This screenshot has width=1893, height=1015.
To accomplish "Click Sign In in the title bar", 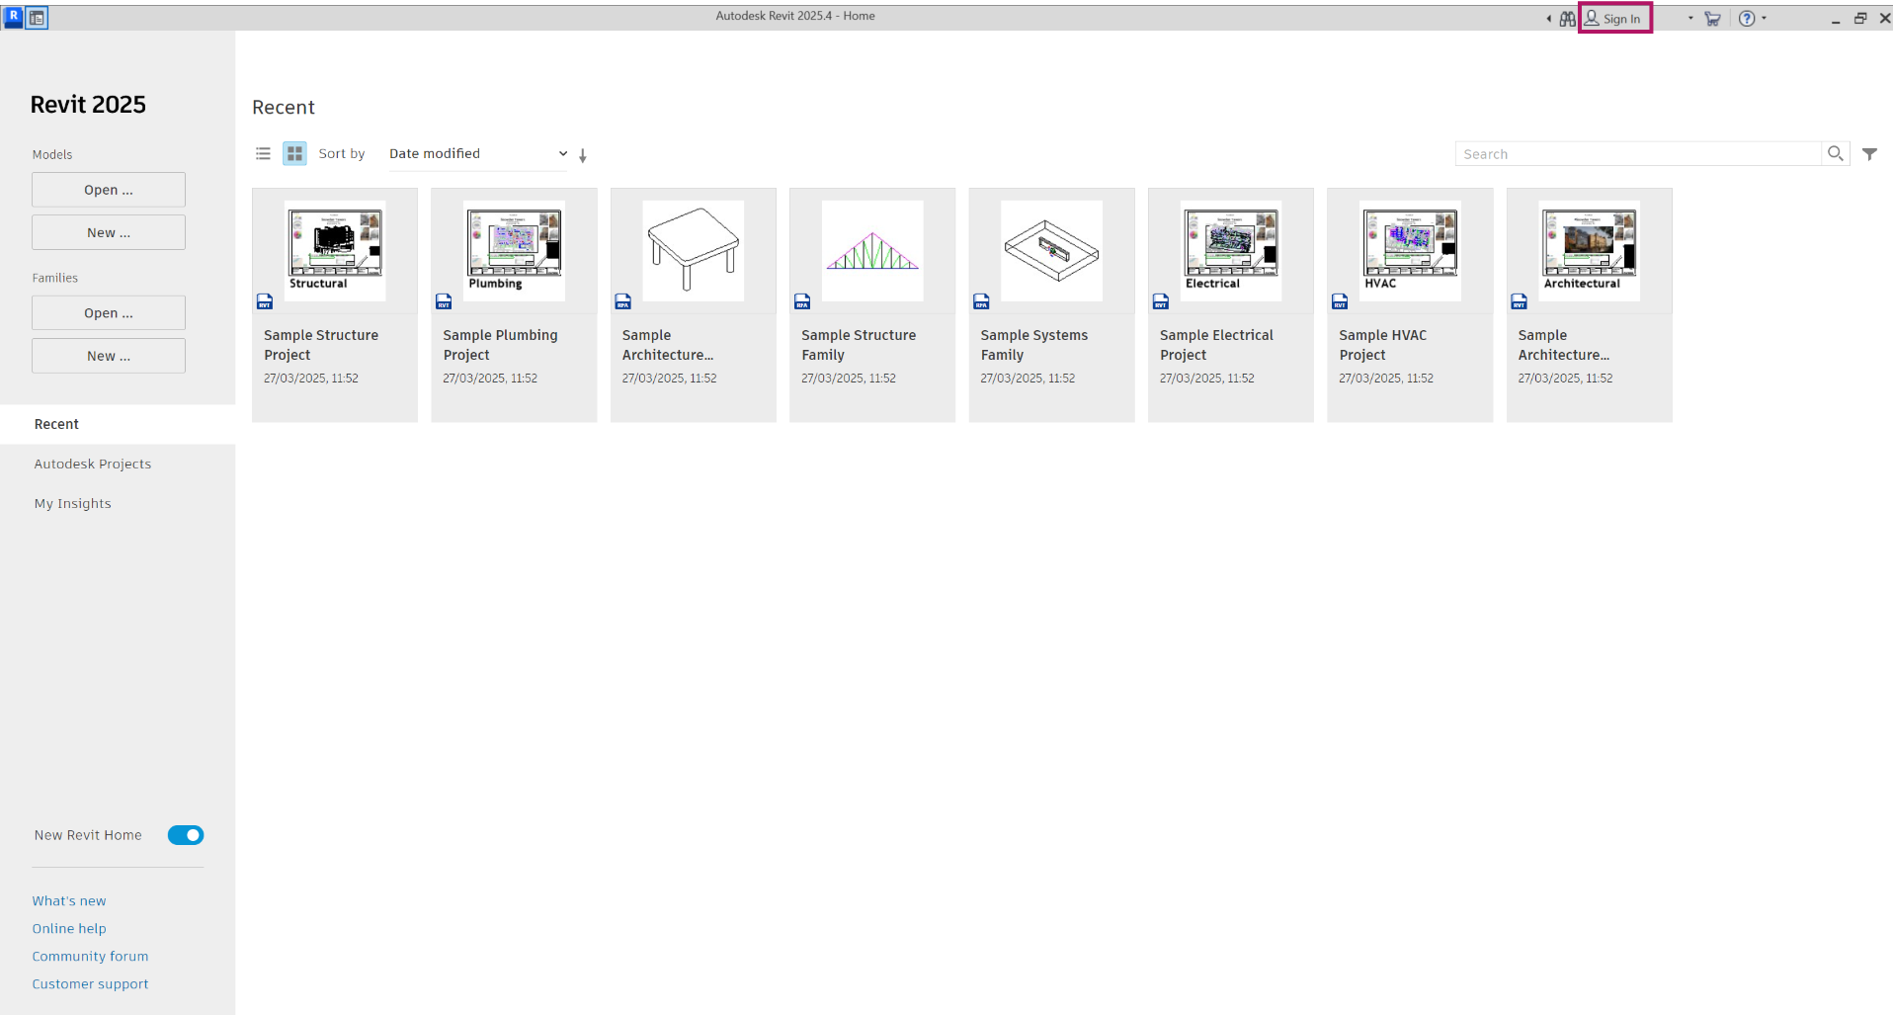I will [x=1614, y=19].
